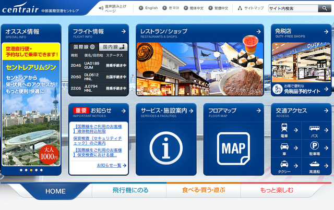Open 音声読み上げページ link

116,8
